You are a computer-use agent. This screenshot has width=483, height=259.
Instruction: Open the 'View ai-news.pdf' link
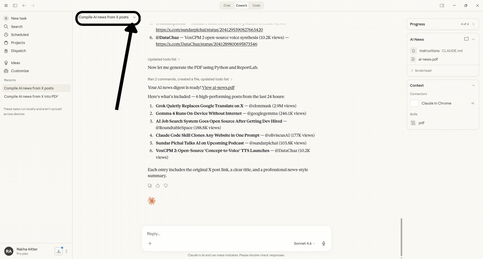point(218,87)
